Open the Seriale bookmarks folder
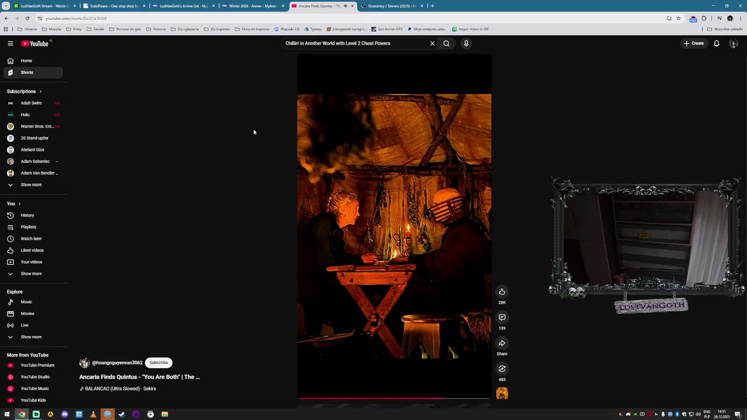The height and width of the screenshot is (420, 747). coord(95,29)
